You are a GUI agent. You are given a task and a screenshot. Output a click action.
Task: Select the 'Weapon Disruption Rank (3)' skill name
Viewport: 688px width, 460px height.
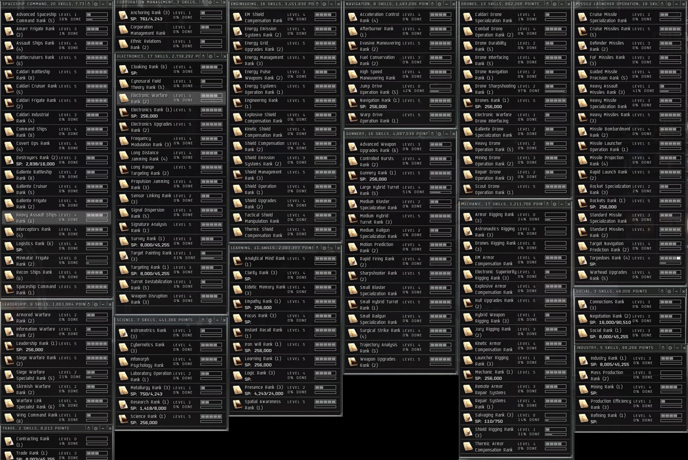pos(149,299)
